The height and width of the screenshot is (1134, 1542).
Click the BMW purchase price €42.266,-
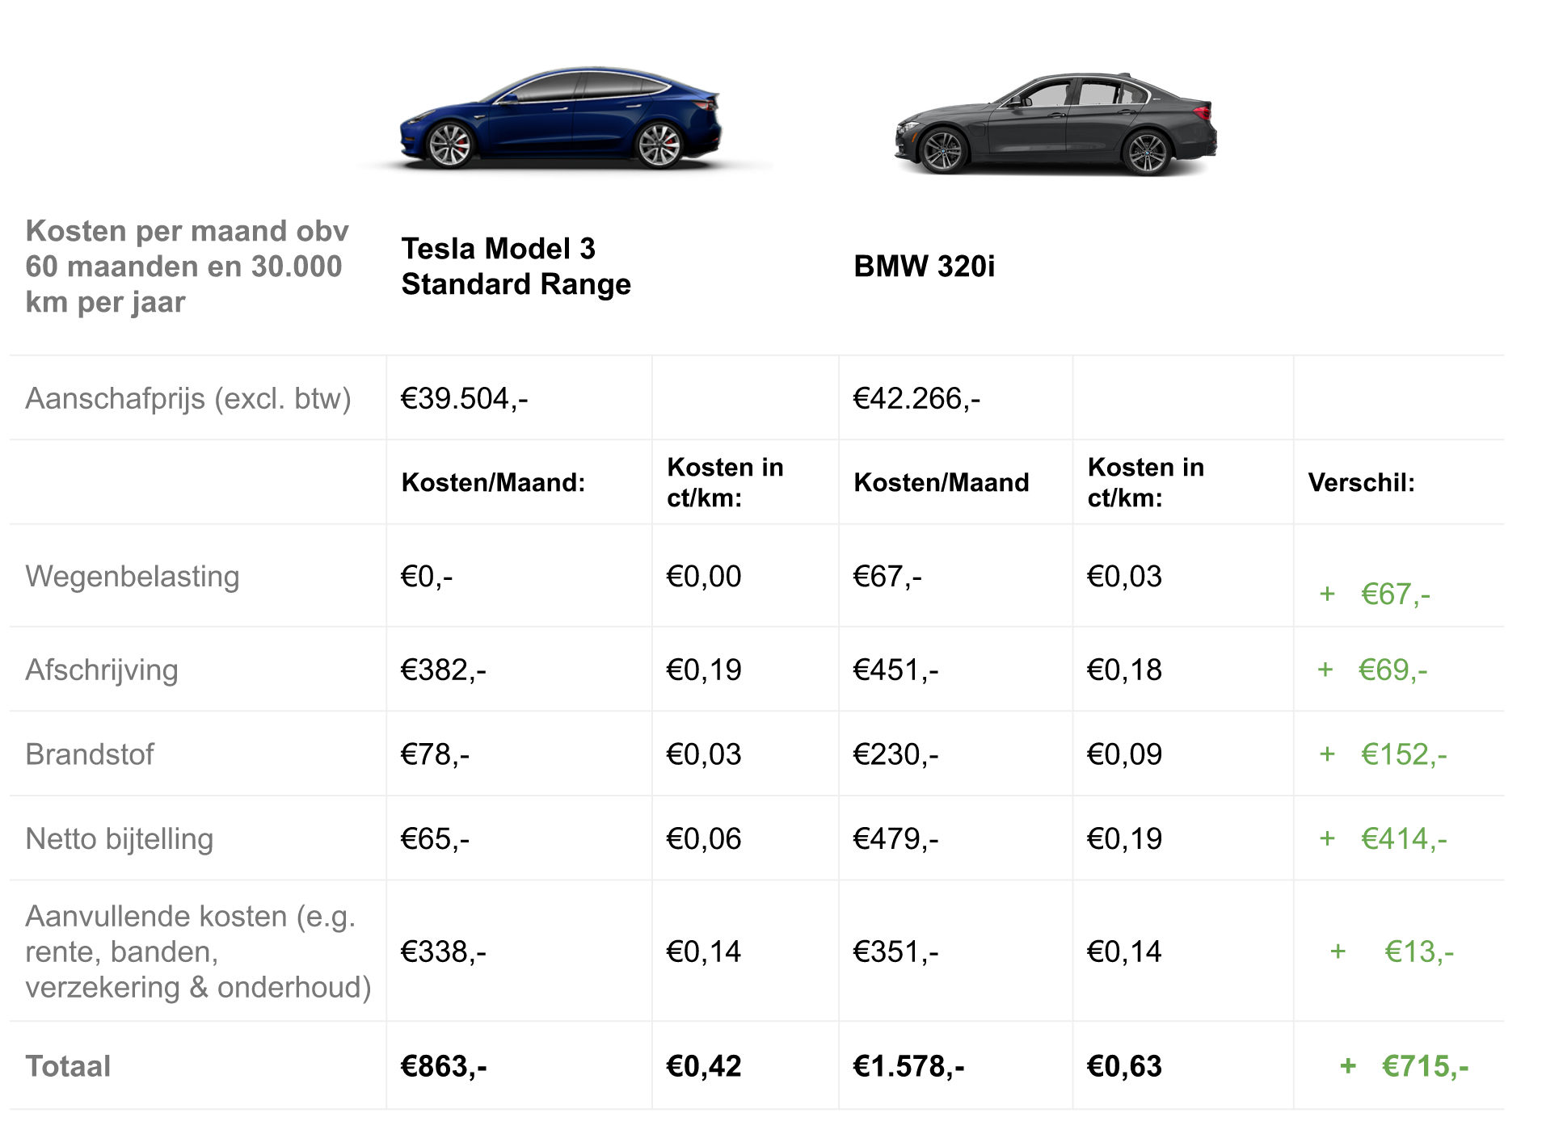(916, 398)
